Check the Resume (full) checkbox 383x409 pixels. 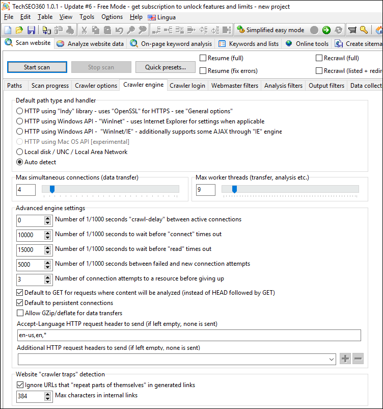coord(203,58)
